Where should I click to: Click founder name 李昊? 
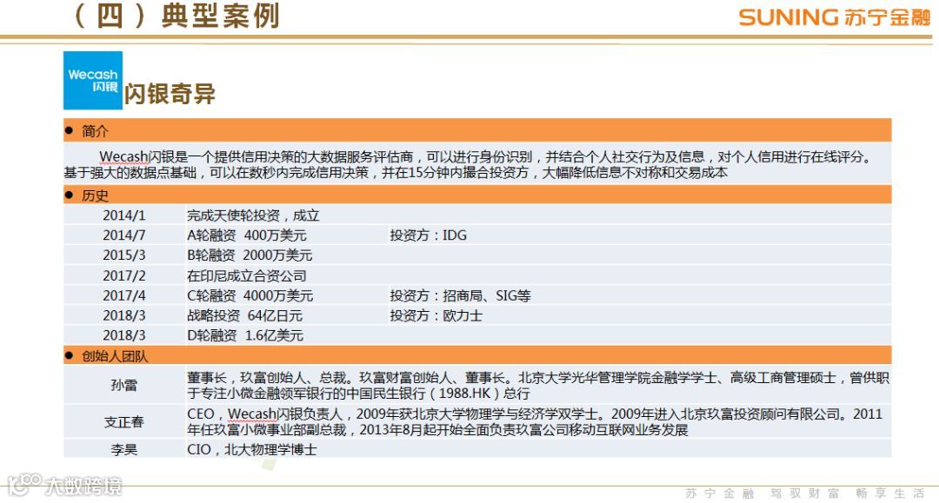(x=124, y=449)
